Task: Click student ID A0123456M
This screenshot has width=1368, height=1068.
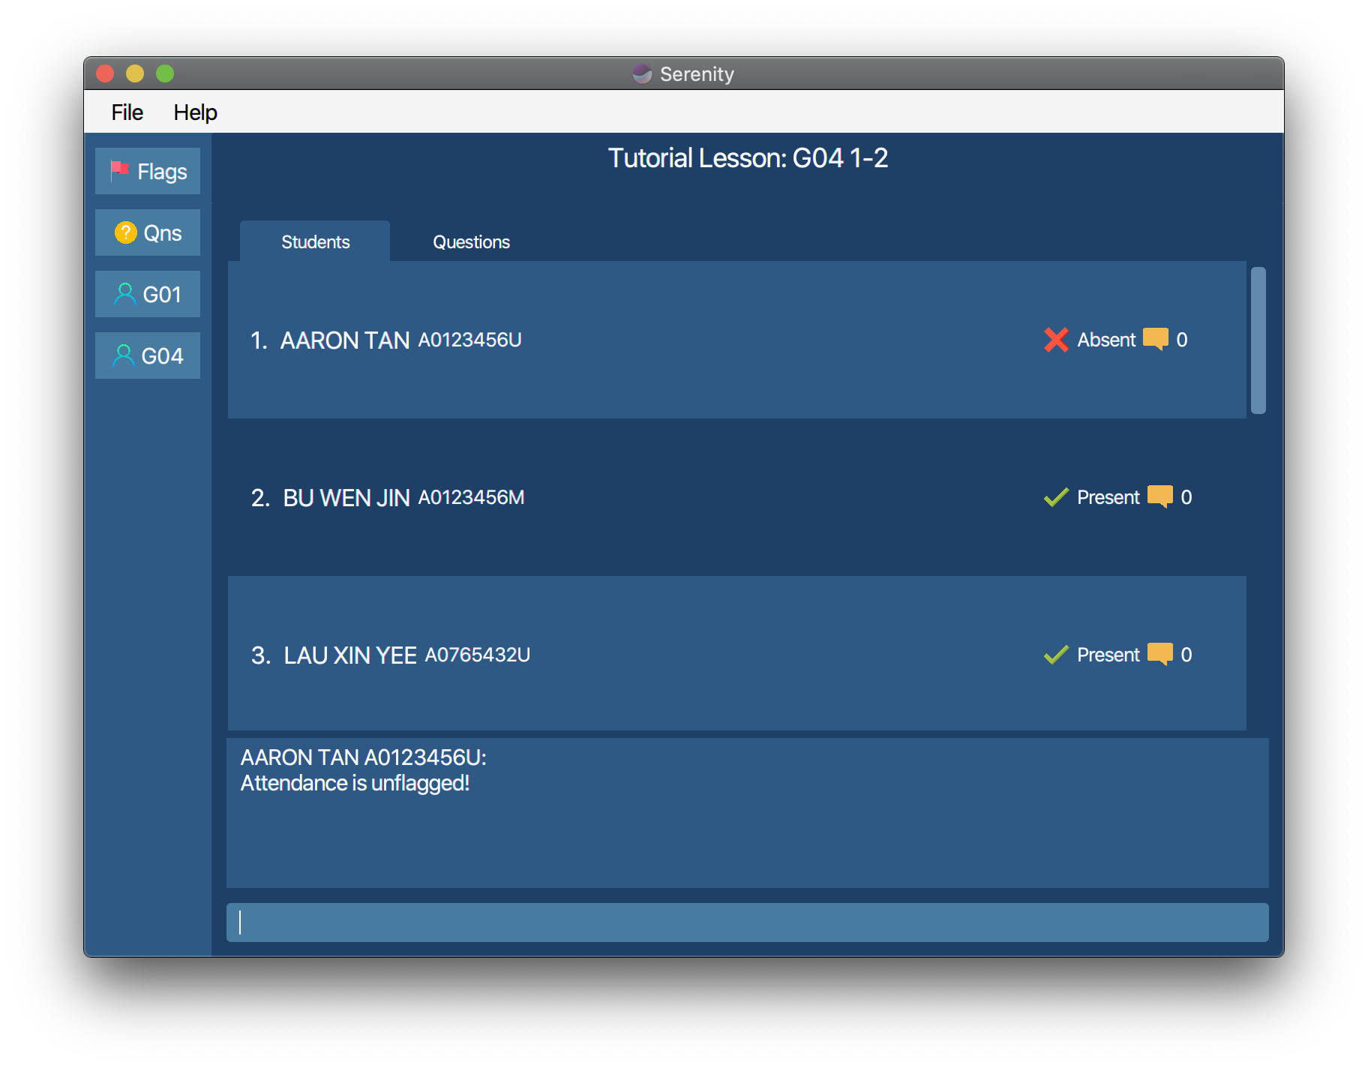Action: tap(471, 497)
